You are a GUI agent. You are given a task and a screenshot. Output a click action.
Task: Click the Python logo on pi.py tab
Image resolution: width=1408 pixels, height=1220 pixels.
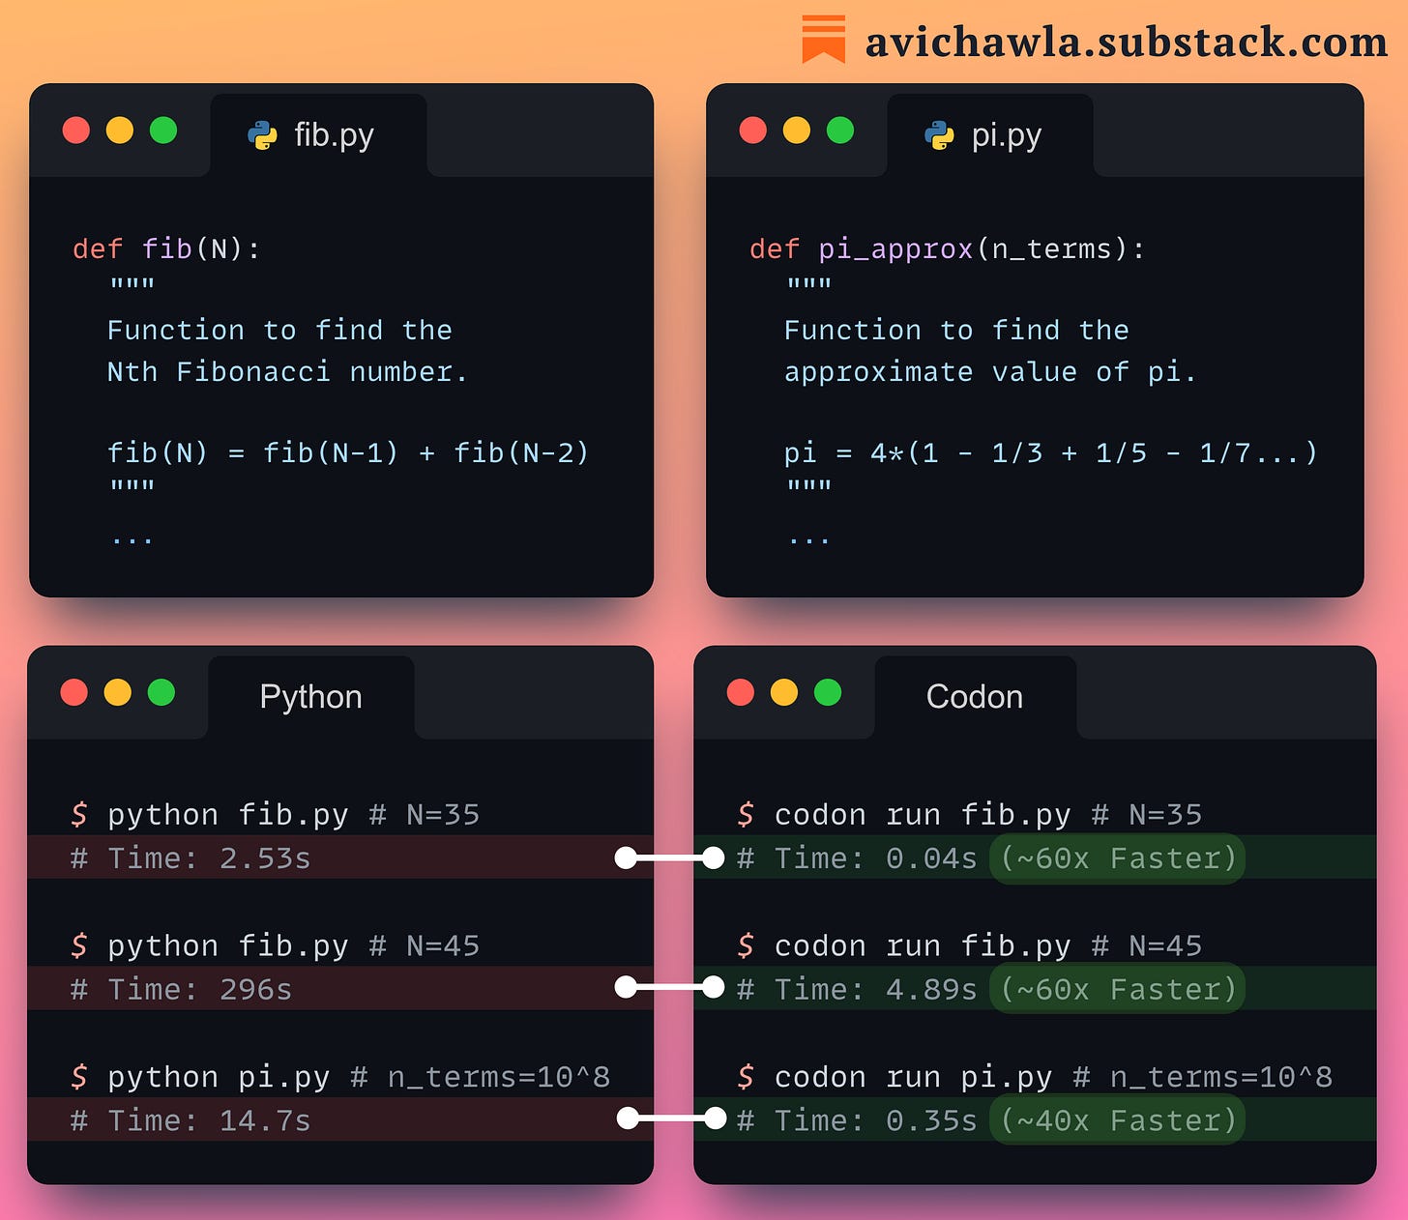coord(939,135)
